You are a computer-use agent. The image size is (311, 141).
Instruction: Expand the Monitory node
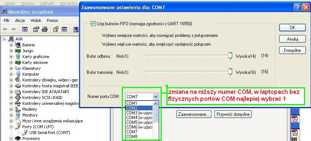[11, 115]
